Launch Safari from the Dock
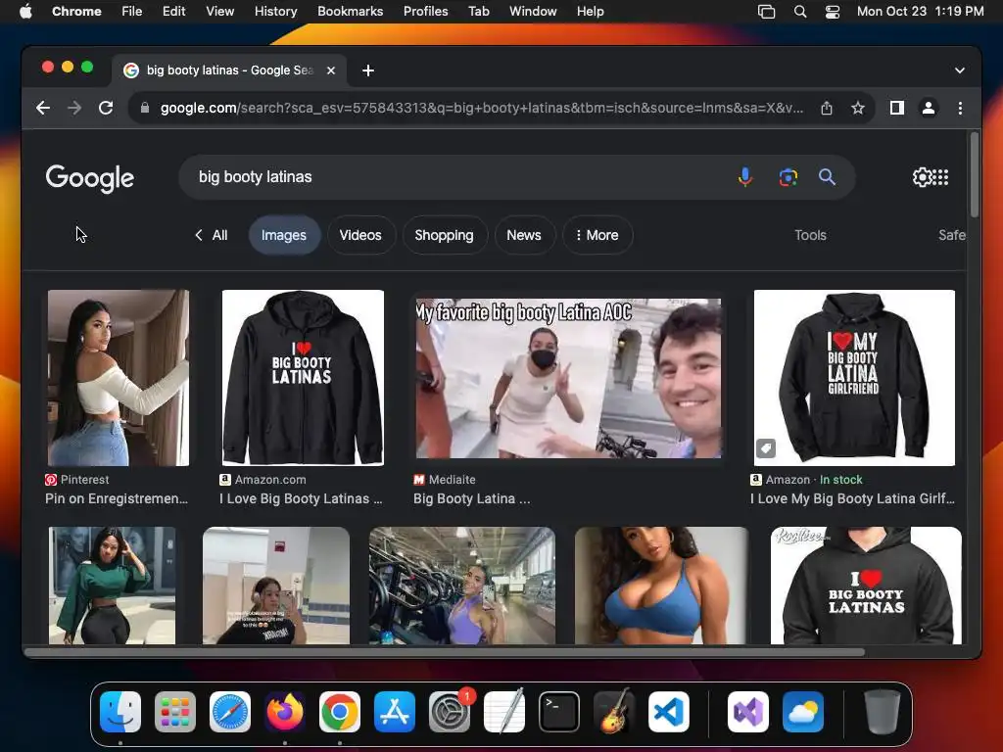This screenshot has height=752, width=1003. (230, 712)
